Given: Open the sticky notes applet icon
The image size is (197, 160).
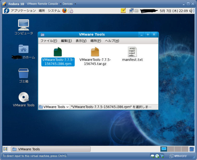Looking at the screenshot, I should (123, 10).
